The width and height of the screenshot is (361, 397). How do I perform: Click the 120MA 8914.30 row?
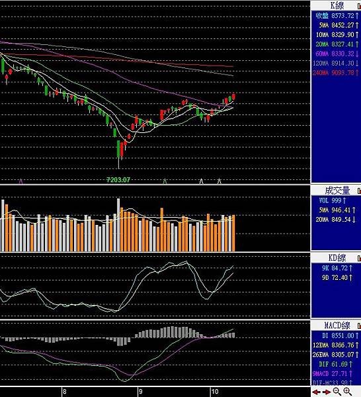click(336, 64)
